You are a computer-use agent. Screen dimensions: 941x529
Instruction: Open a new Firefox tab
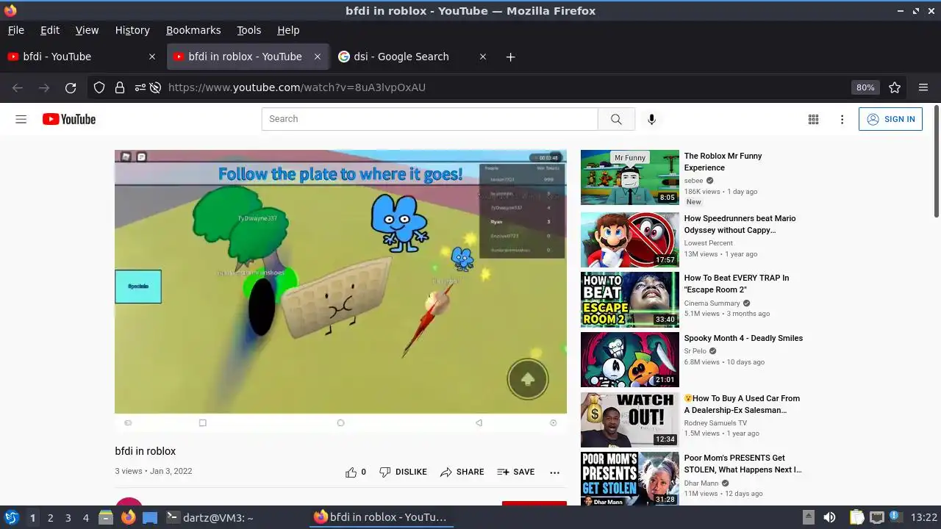coord(511,57)
